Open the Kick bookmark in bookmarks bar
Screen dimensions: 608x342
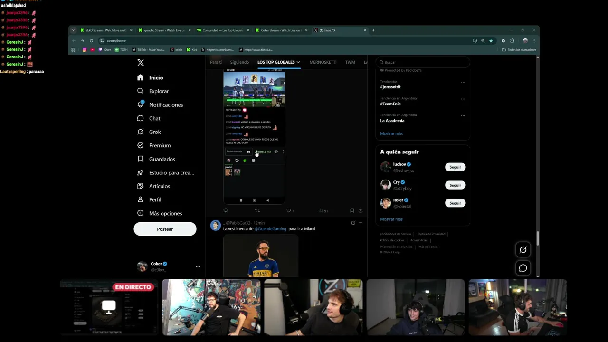(x=192, y=50)
